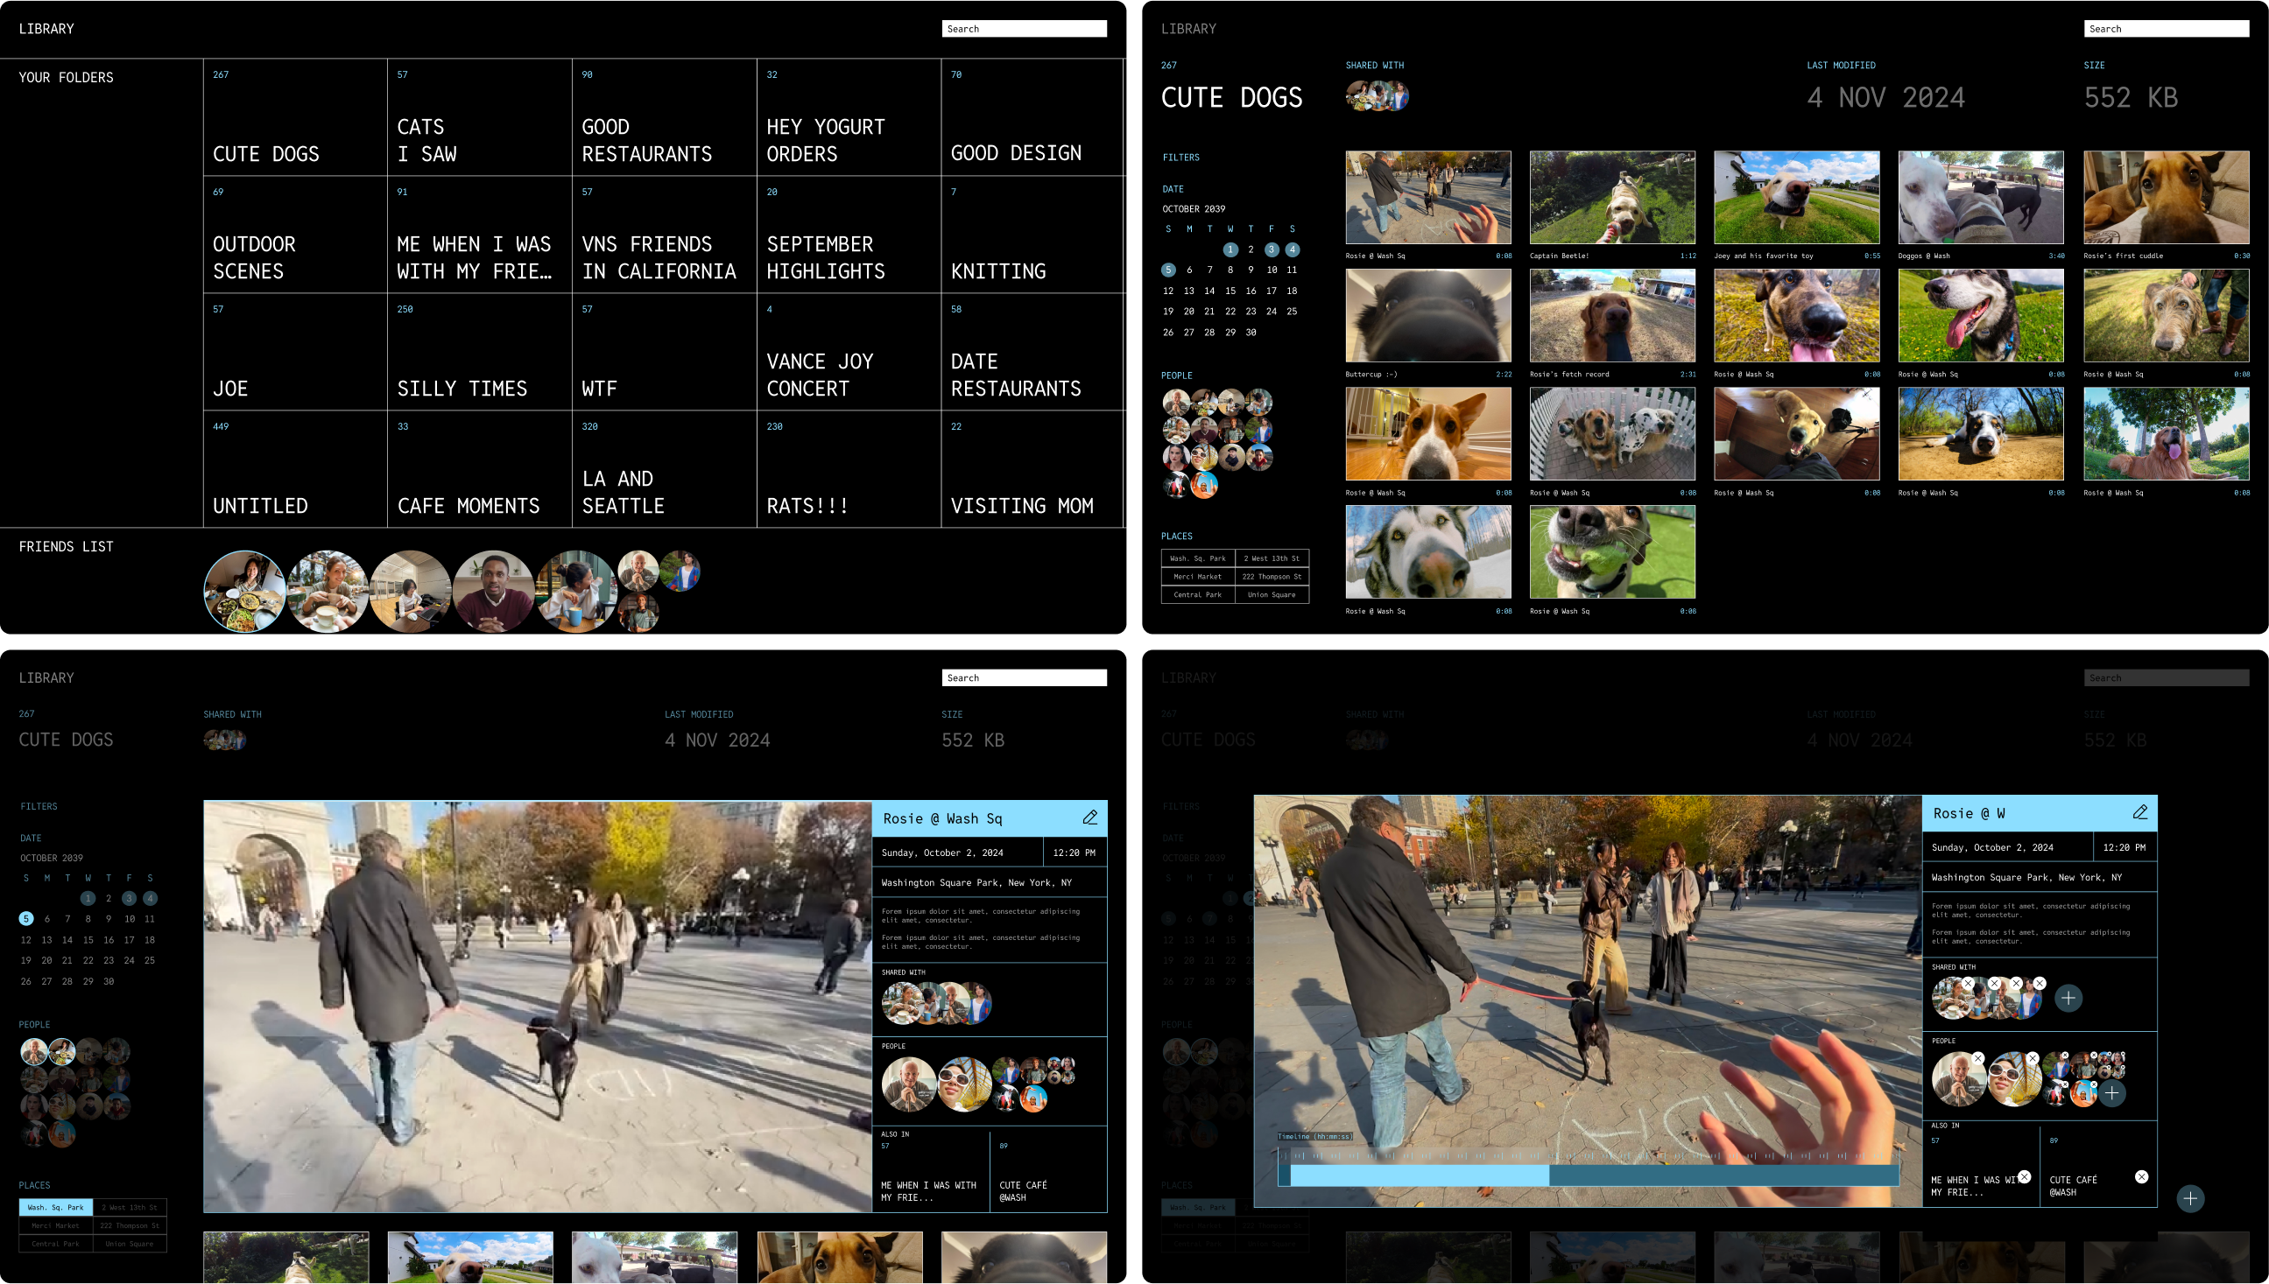Remove CUTE CAFÉ @WASH with its X icon
Viewport: 2269px width, 1284px height.
[2141, 1176]
